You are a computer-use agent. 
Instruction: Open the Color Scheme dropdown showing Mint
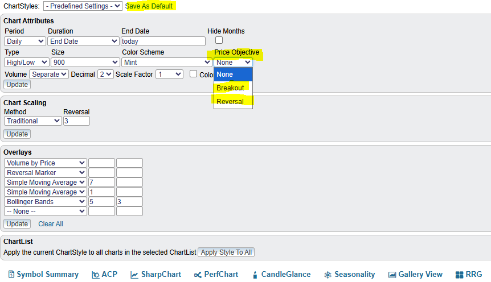coord(166,62)
